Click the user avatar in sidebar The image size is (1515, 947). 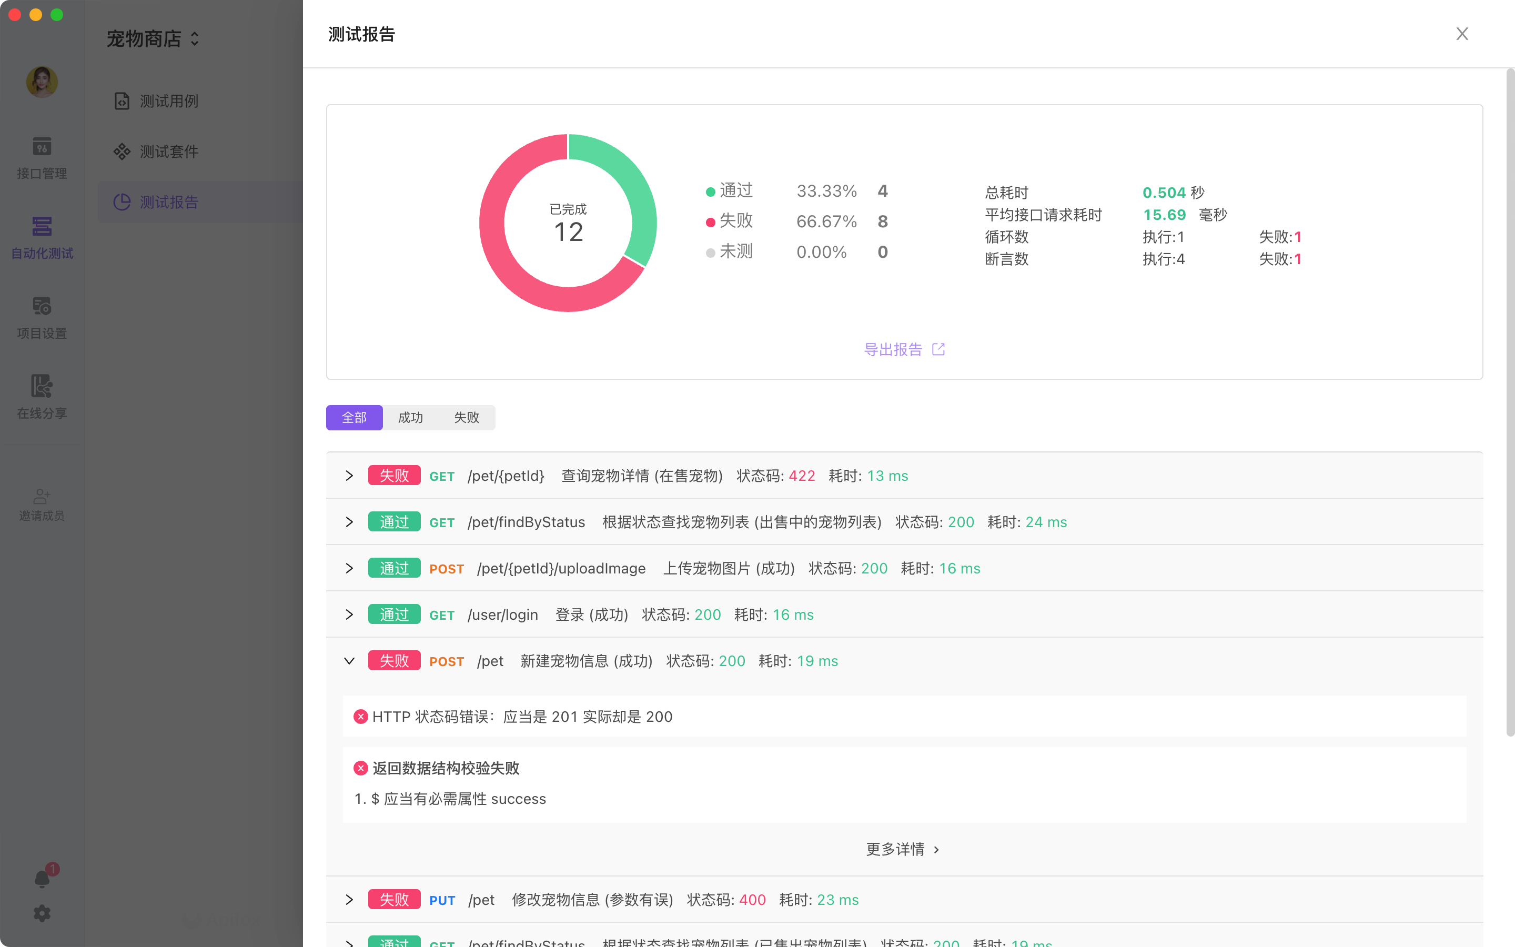[42, 82]
